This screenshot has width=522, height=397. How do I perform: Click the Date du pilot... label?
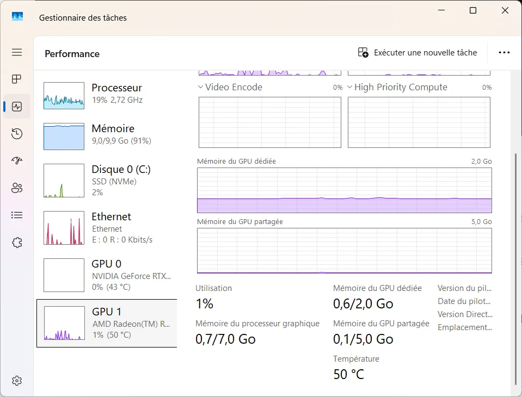tap(464, 301)
